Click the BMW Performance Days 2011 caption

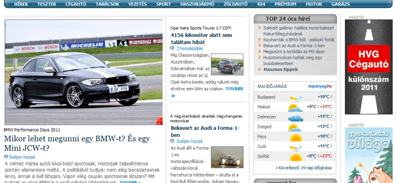[32, 130]
